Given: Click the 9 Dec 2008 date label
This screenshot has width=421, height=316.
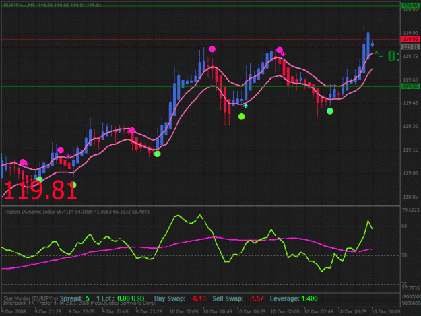Looking at the screenshot, I should click(x=13, y=311).
